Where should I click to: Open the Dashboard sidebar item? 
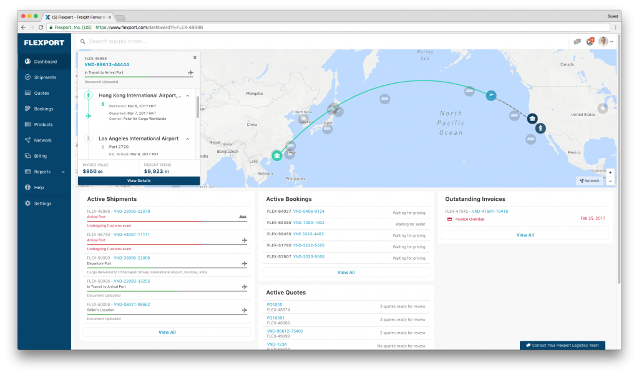(44, 62)
